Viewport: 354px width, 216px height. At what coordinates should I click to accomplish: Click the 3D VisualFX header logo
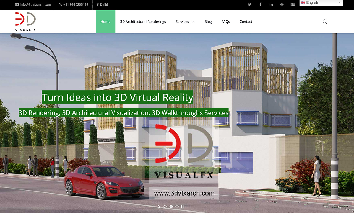pos(25,22)
